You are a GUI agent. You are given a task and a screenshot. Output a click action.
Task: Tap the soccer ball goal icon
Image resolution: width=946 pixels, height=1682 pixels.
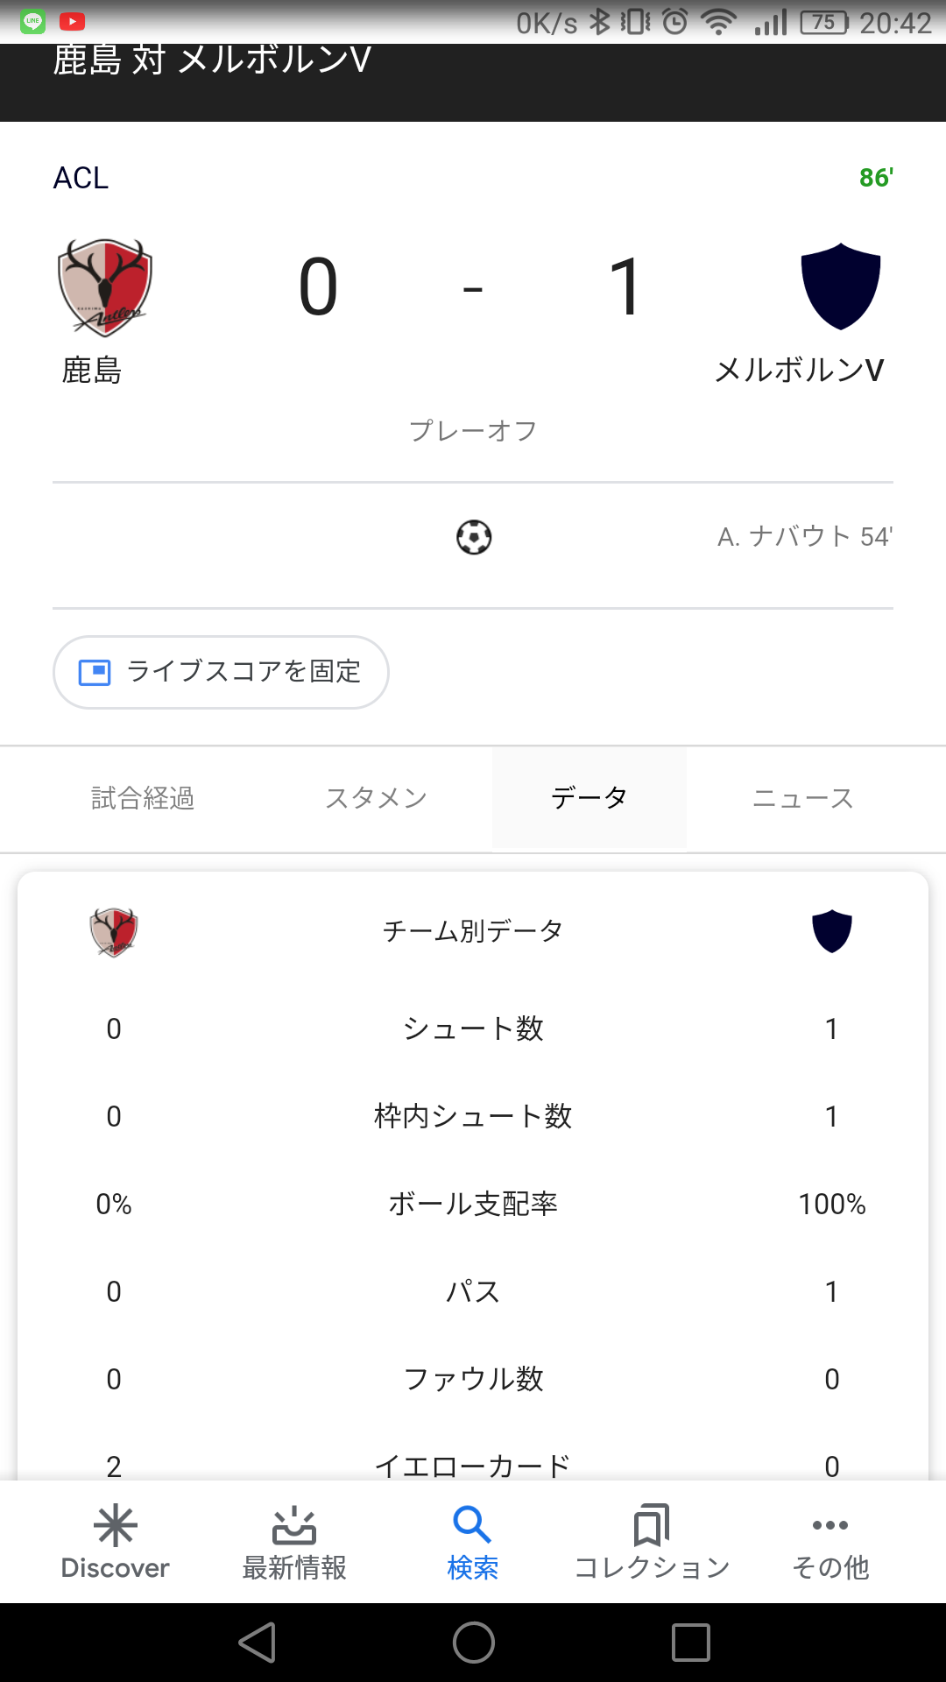point(474,537)
